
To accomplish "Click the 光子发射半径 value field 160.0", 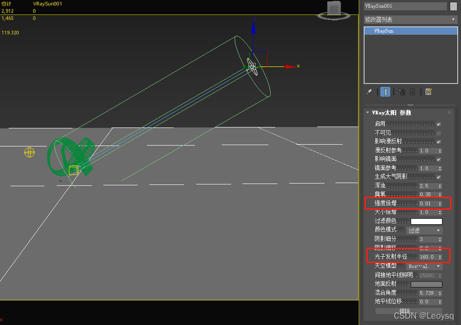I will pos(428,257).
